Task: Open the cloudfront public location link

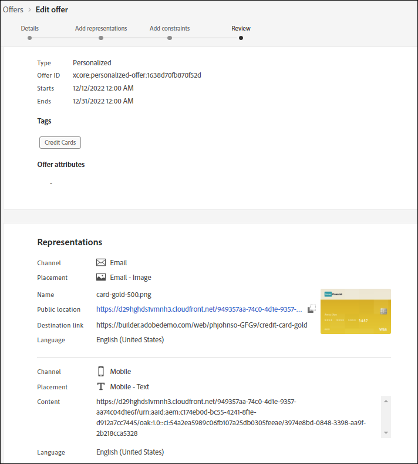Action: pyautogui.click(x=199, y=309)
